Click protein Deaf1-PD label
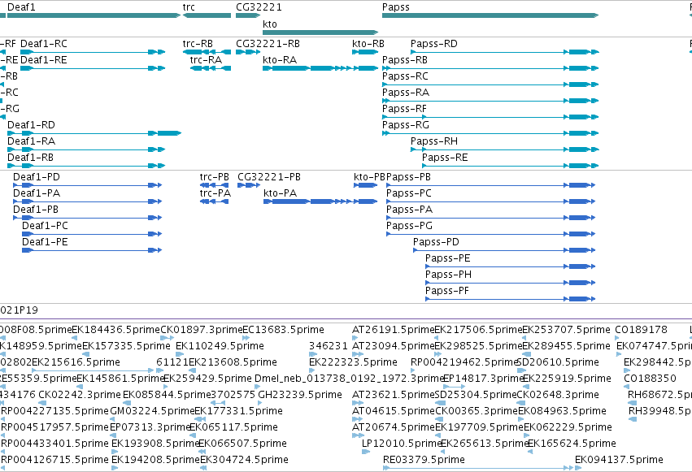Image resolution: width=692 pixels, height=472 pixels. point(37,177)
